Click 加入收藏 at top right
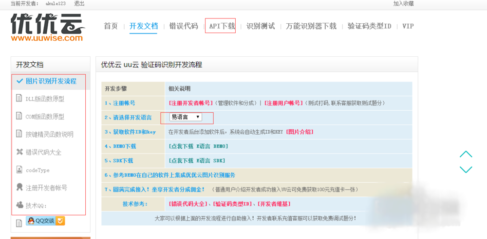Image resolution: width=487 pixels, height=239 pixels. 403,3
